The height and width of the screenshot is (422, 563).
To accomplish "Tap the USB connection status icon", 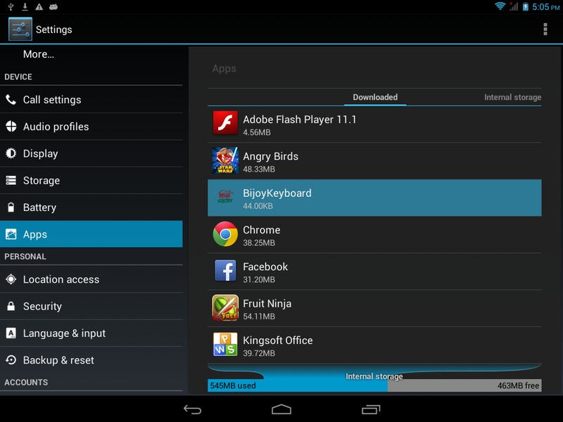I will coord(11,6).
